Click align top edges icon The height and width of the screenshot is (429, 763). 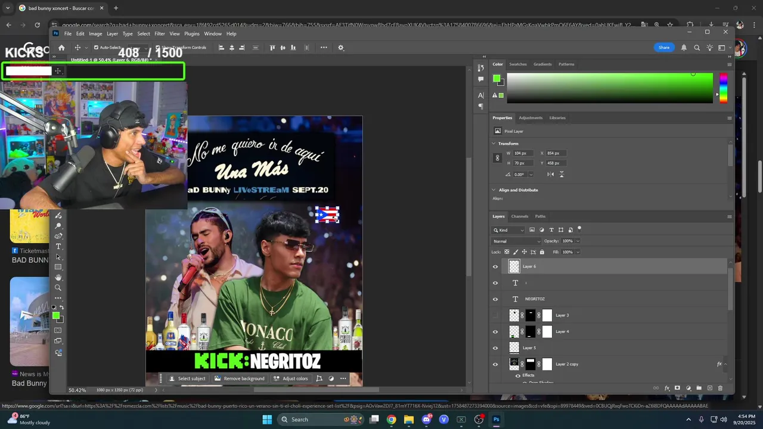pos(272,48)
